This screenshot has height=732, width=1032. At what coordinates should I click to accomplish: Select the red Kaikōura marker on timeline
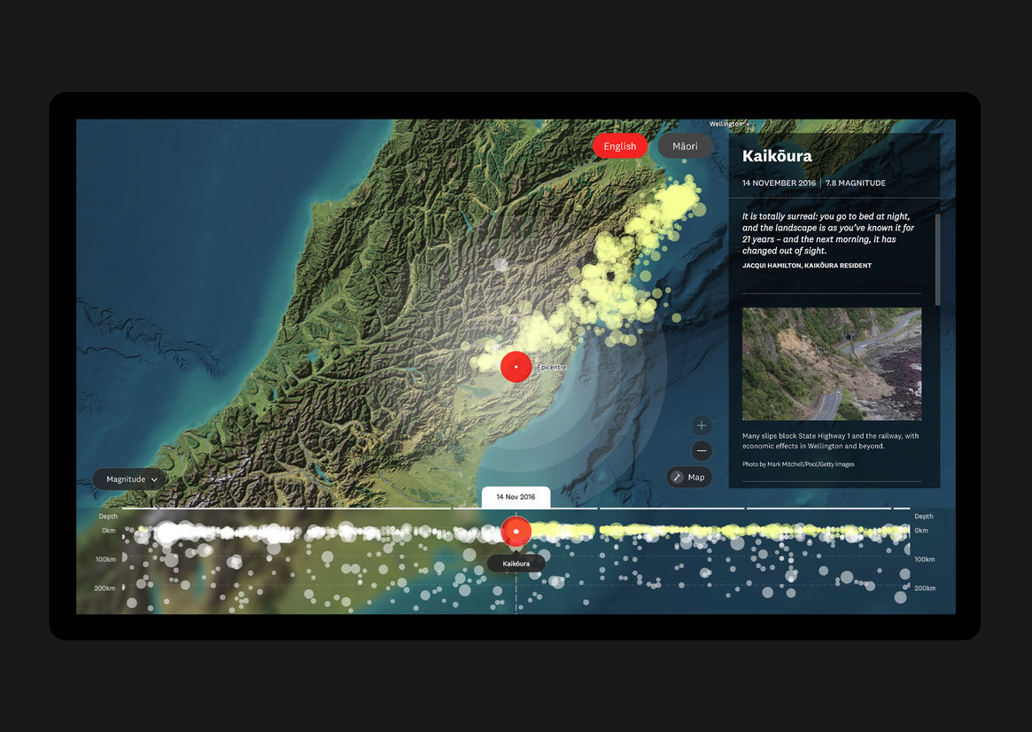[516, 532]
